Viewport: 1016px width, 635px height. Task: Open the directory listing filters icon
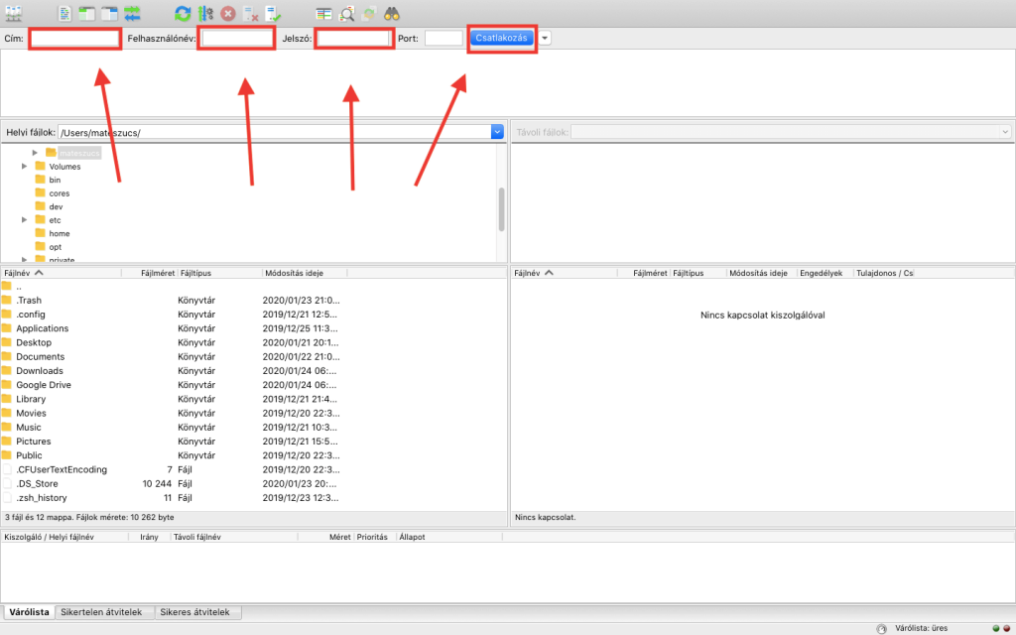click(324, 13)
